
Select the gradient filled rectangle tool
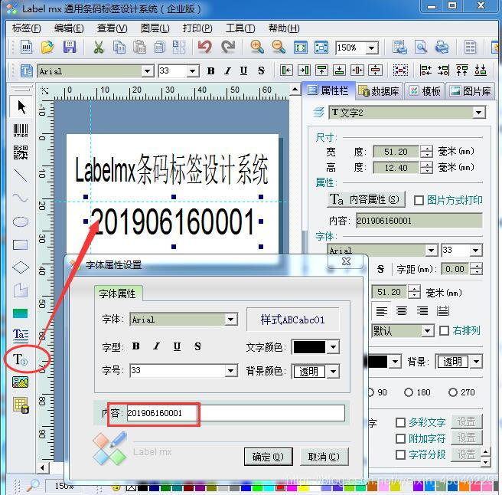pos(21,313)
